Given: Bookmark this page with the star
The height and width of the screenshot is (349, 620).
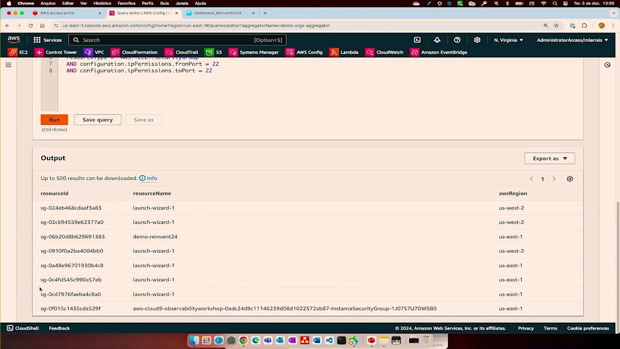Looking at the screenshot, I should tap(556, 25).
